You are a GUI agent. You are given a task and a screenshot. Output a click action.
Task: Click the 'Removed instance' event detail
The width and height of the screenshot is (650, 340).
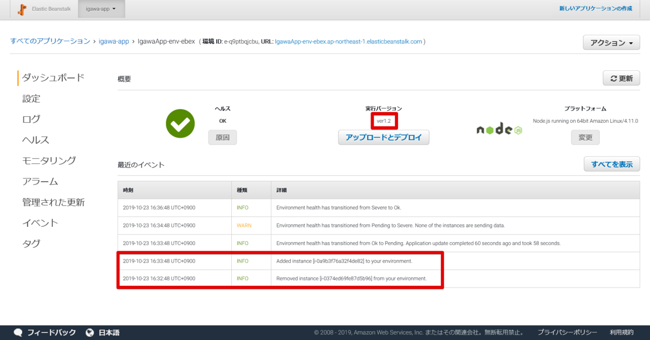click(351, 278)
